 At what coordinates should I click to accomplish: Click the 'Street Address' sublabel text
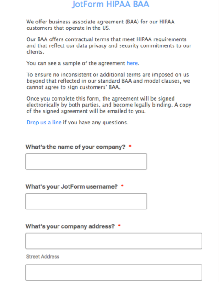43,257
